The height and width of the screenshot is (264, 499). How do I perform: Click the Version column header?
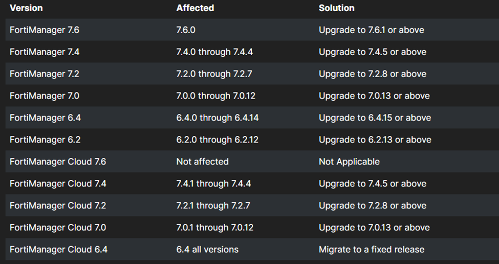click(x=26, y=8)
